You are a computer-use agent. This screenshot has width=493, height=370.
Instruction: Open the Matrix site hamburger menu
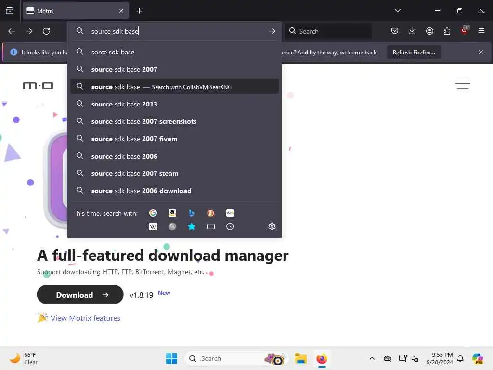(463, 84)
